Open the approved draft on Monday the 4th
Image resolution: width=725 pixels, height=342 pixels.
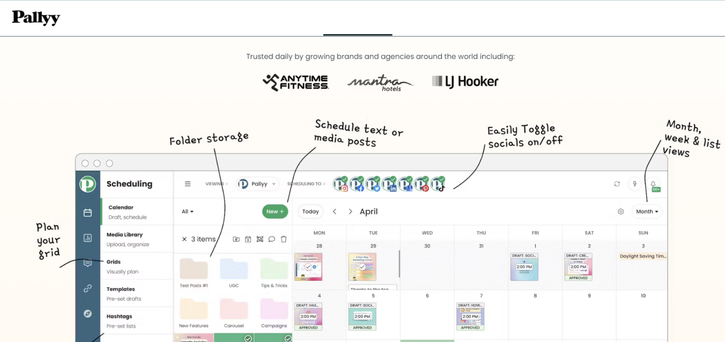(x=308, y=317)
